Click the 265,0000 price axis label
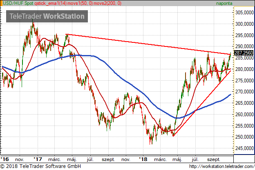The height and width of the screenshot is (170, 255). point(244,103)
